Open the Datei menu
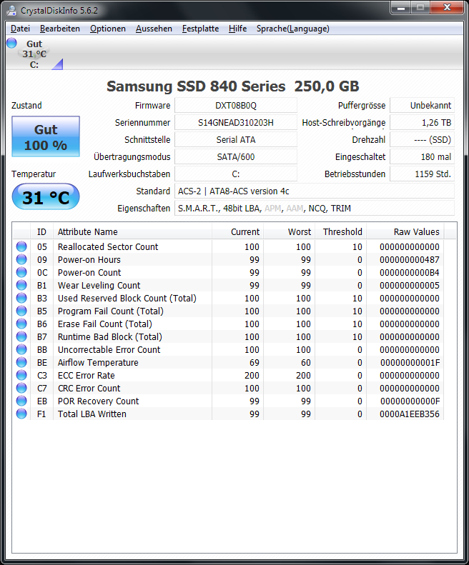 click(x=20, y=29)
